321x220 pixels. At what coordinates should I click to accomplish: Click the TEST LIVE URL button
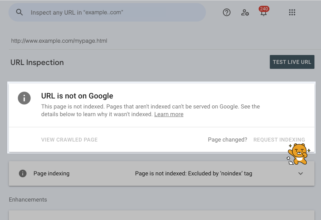(292, 62)
